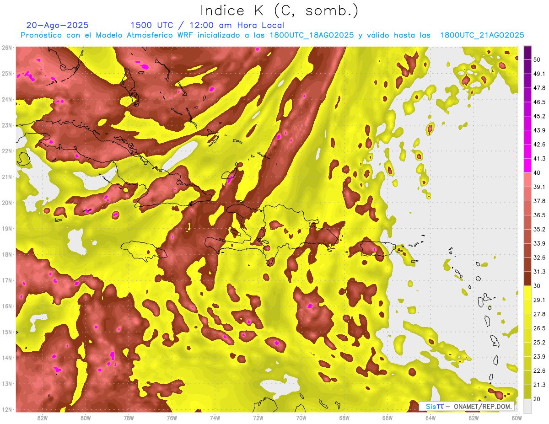The height and width of the screenshot is (424, 549).
Task: Click the map title "Indice K (C, somb.)"
Action: [x=280, y=11]
